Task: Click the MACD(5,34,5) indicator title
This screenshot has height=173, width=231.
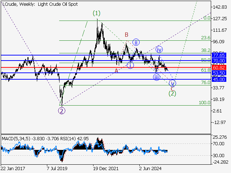Action: 17,138
